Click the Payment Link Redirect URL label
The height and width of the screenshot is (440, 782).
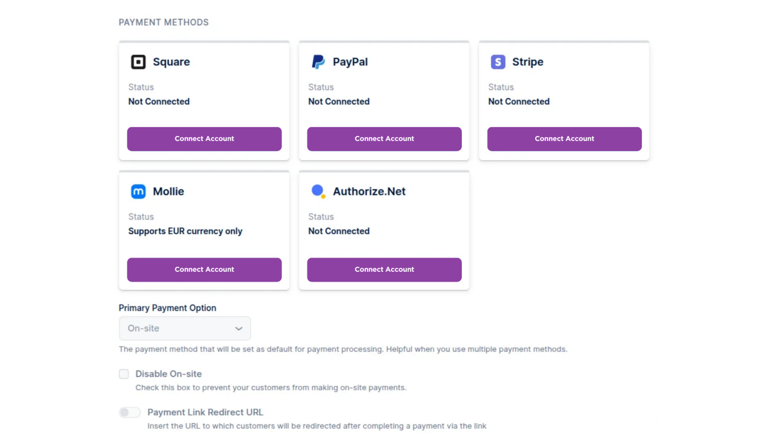(x=205, y=413)
